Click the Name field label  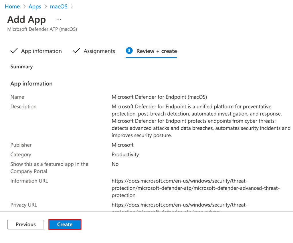(x=17, y=97)
